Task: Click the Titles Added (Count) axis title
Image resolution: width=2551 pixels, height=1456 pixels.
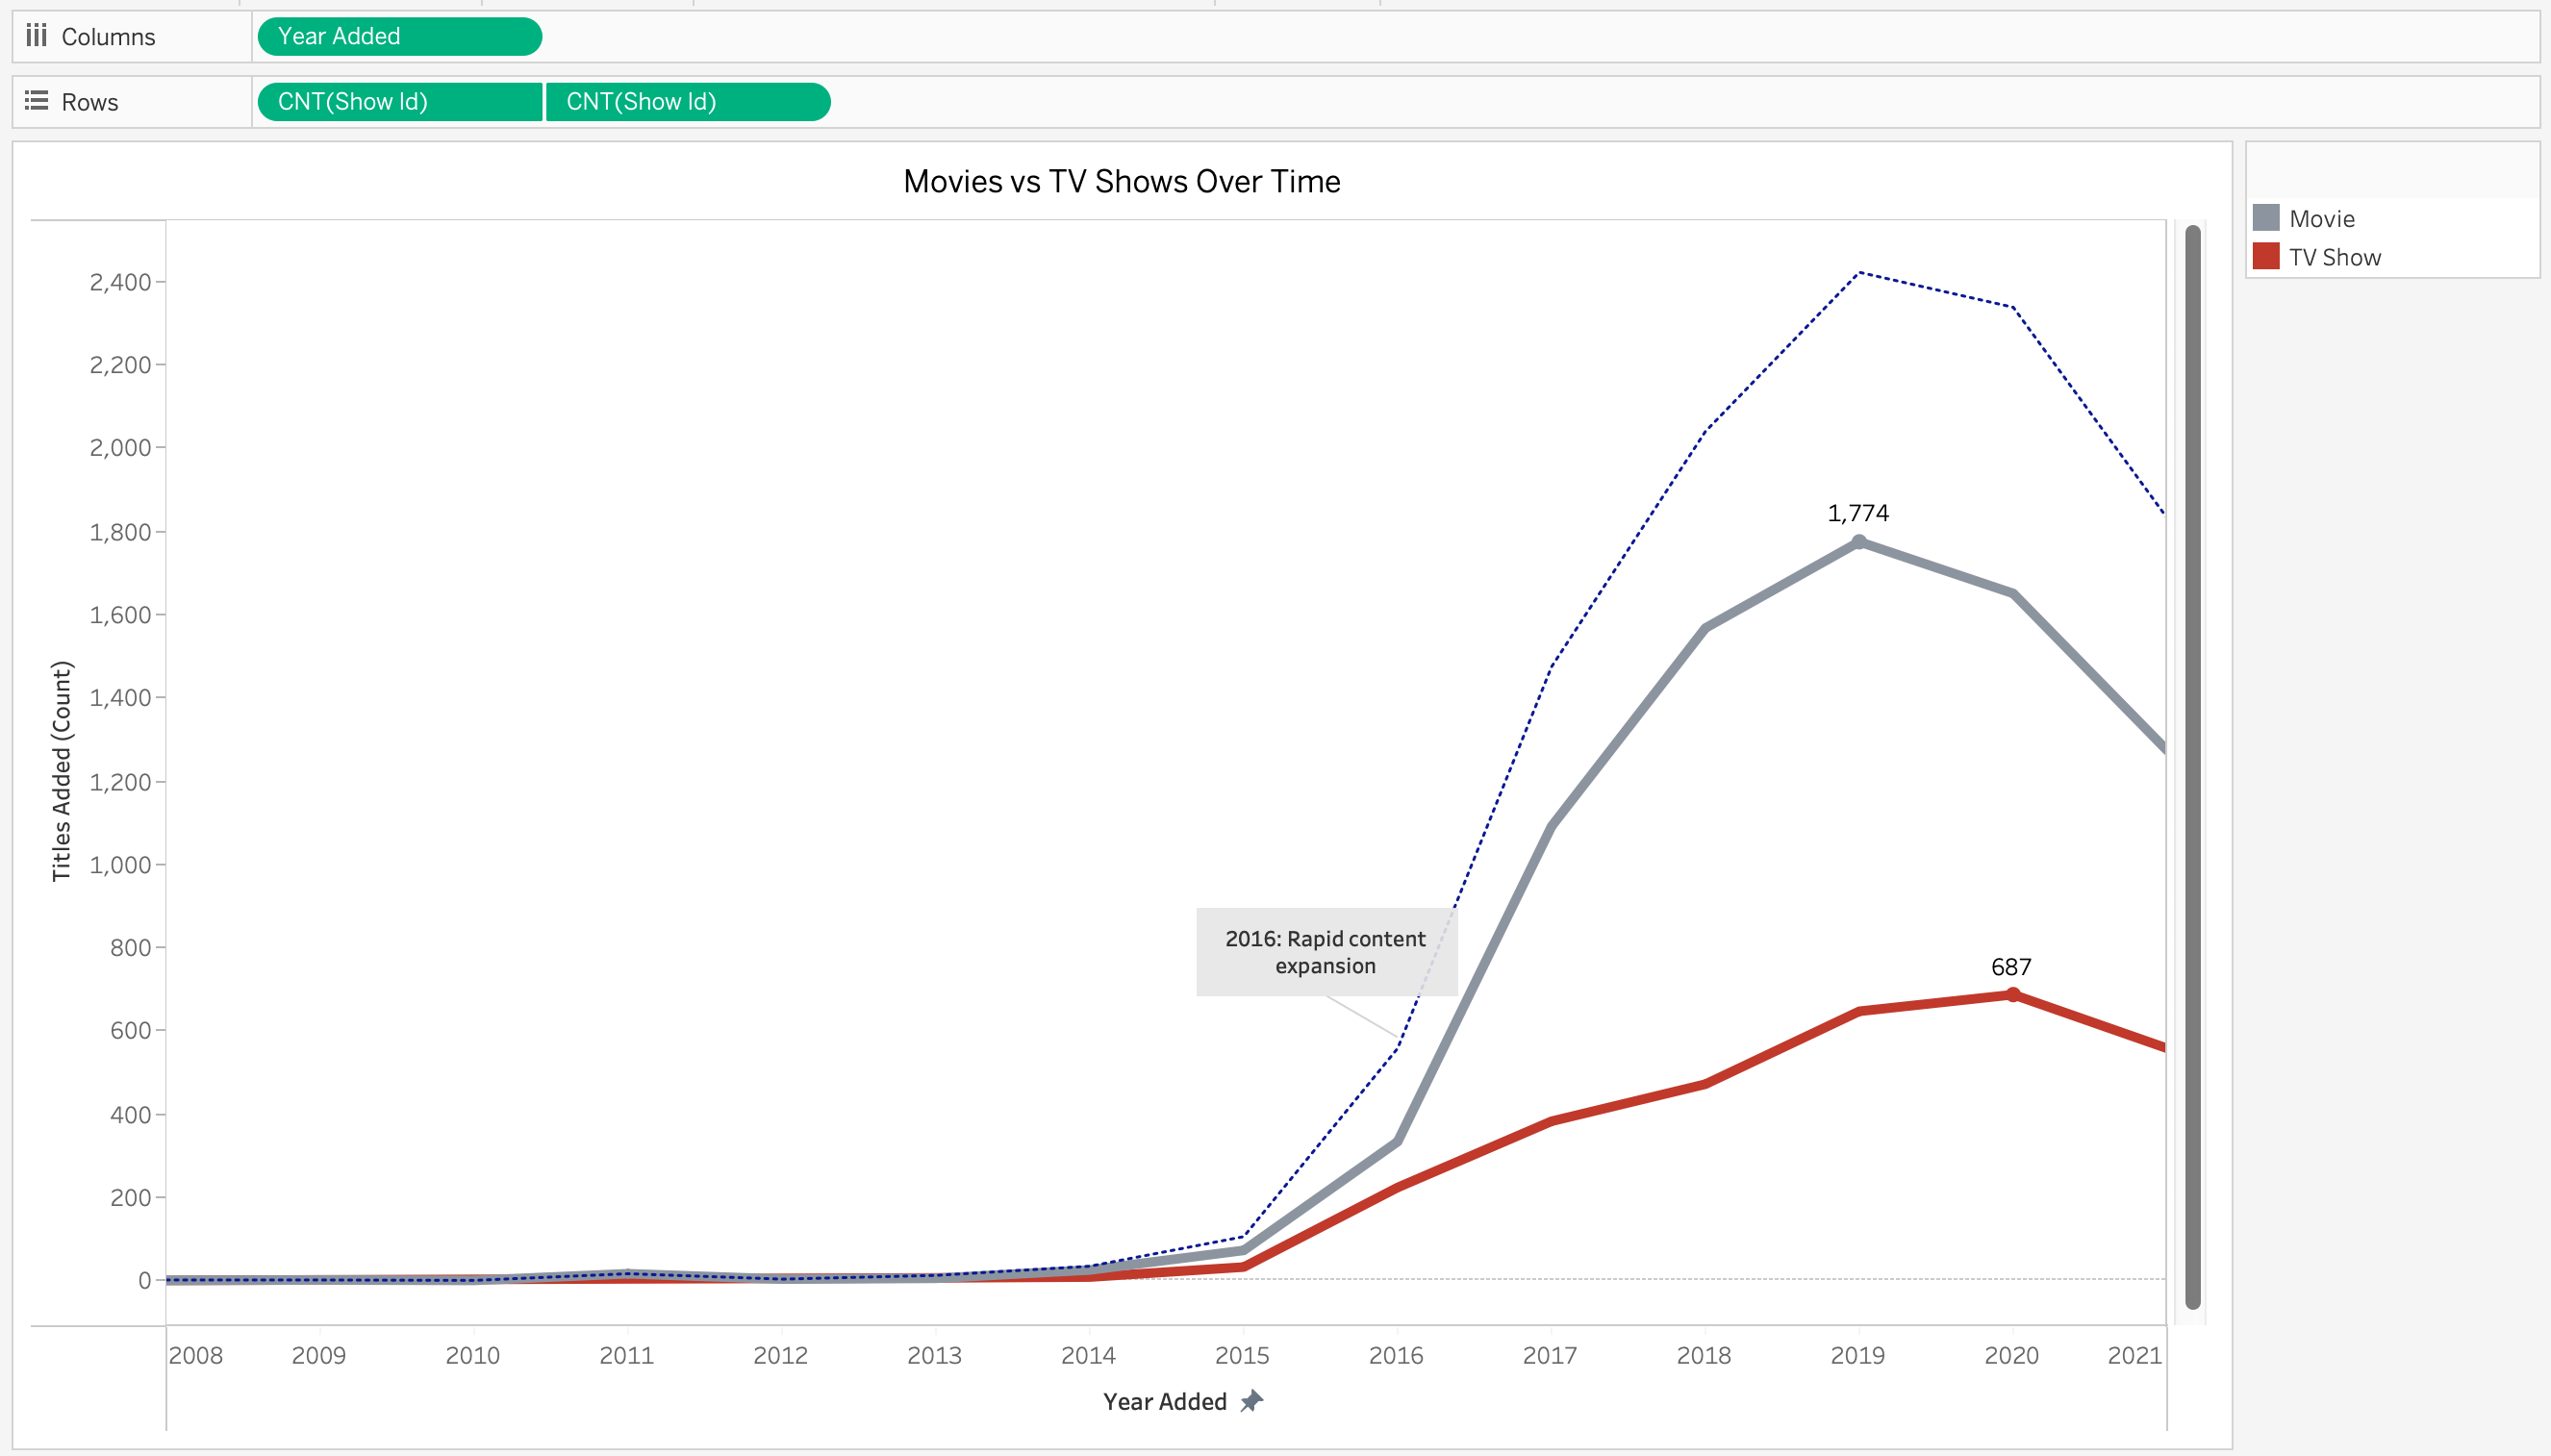Action: click(62, 770)
